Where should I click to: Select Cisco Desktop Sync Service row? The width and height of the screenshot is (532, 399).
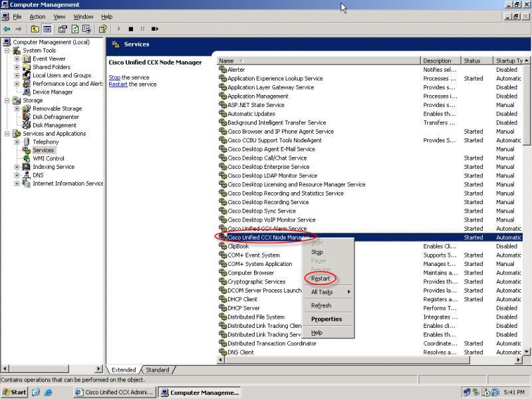coord(370,211)
